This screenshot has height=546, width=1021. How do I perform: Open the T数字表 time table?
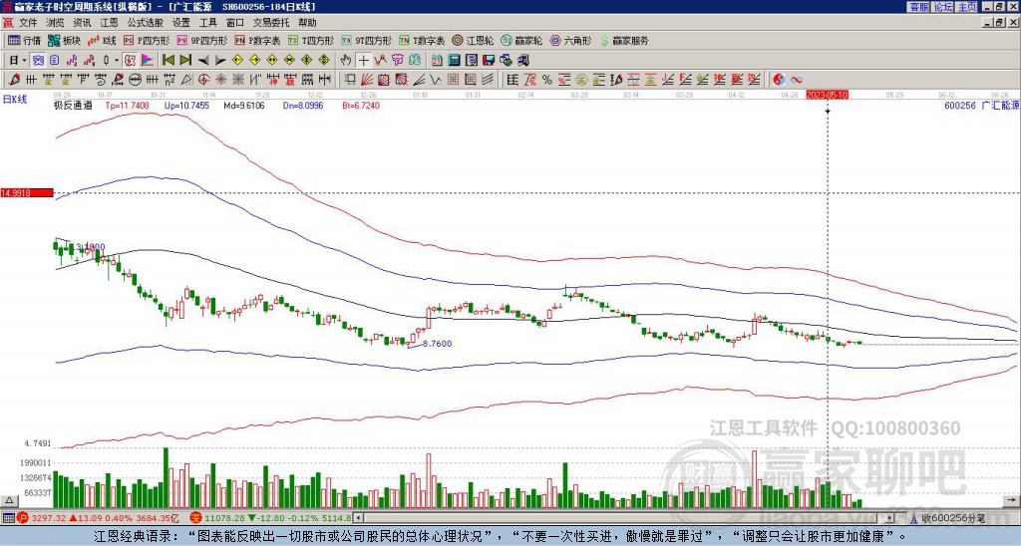422,40
